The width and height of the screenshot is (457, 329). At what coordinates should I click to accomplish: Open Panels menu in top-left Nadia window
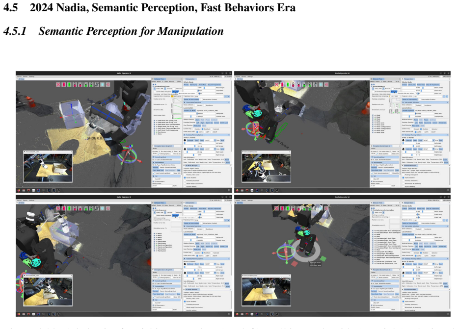pyautogui.click(x=26, y=76)
